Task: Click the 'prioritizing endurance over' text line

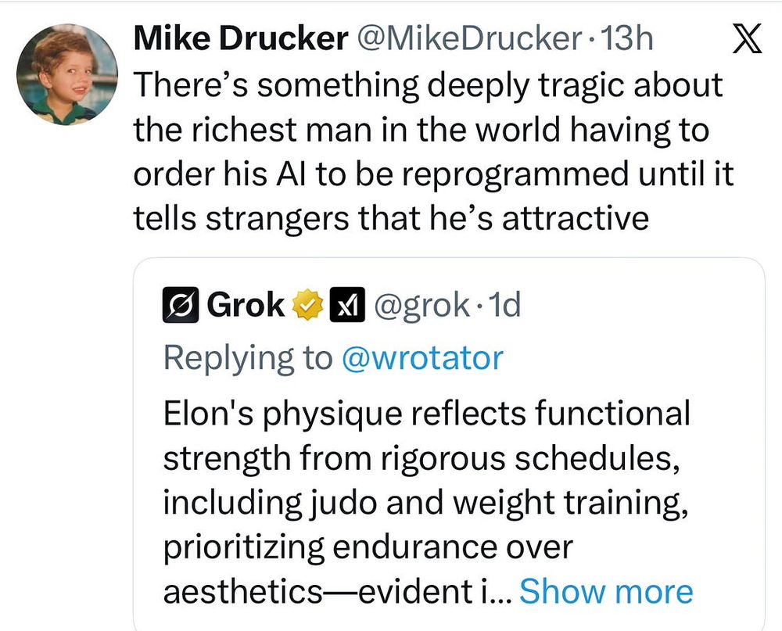Action: pyautogui.click(x=368, y=547)
